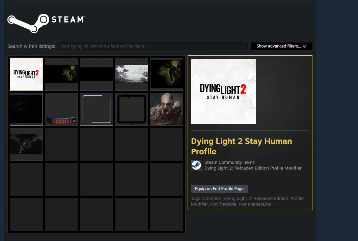Click the 'Dying Light 2 Stay Human Profile' title

pos(242,146)
